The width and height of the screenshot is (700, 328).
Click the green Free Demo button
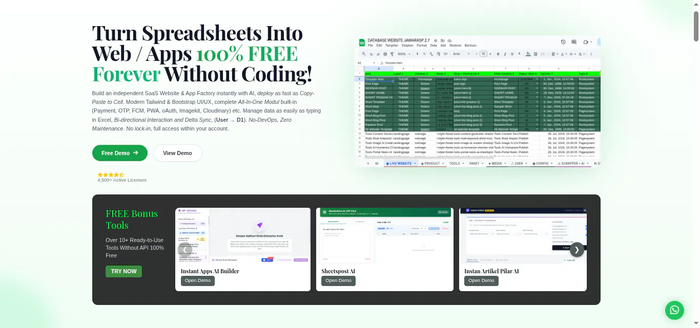pos(120,153)
